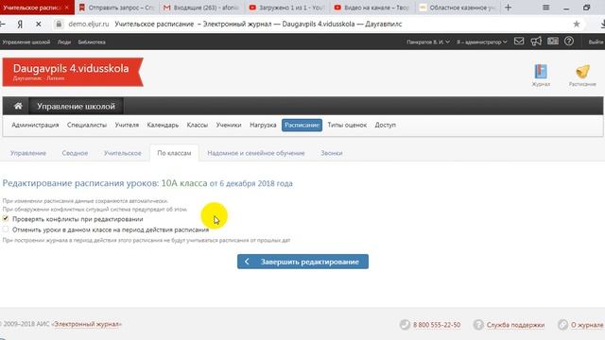Open the Доступ menu item
This screenshot has width=605, height=340.
click(385, 125)
